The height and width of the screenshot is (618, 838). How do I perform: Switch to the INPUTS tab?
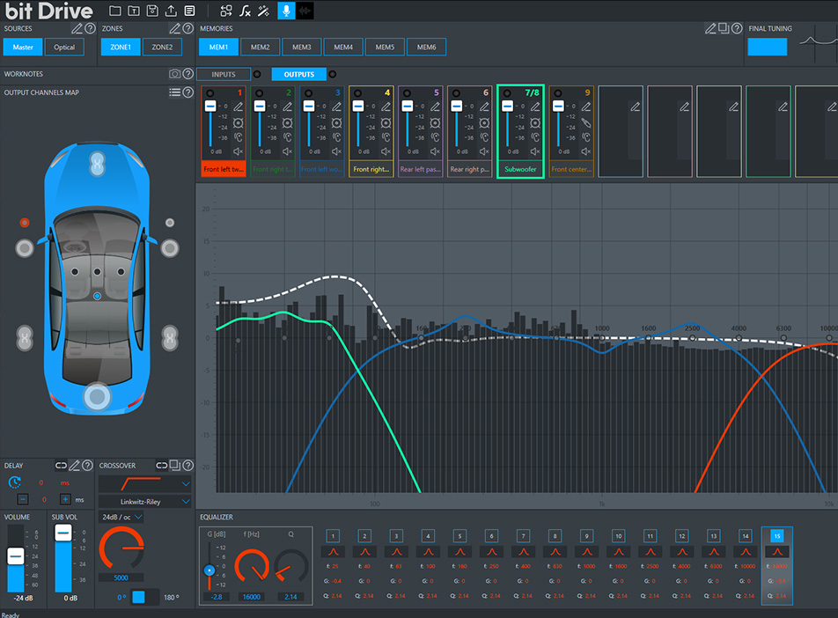(224, 74)
